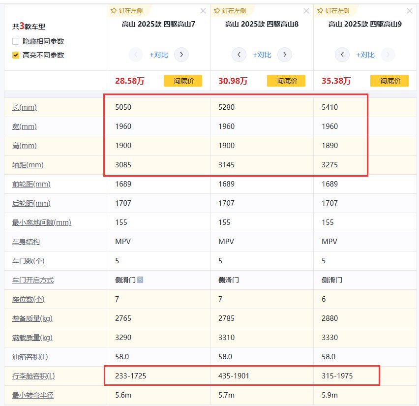The width and height of the screenshot is (419, 406).
Task: Click 询底价 button for 35.38万 model
Action: (x=389, y=81)
